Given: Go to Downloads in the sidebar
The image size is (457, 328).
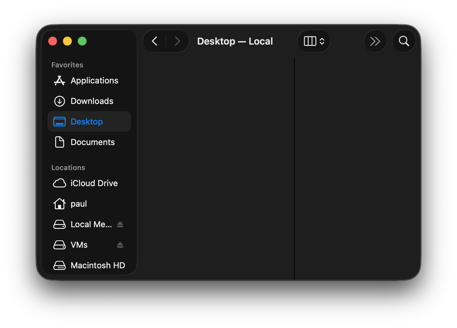Looking at the screenshot, I should point(92,101).
